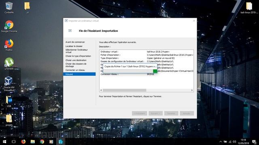Screen dimensions: 259x145
Task: Click the Suivant button
Action: (x=155, y=113)
